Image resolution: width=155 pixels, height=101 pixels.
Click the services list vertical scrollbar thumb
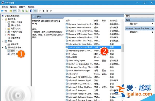[x=123, y=48]
